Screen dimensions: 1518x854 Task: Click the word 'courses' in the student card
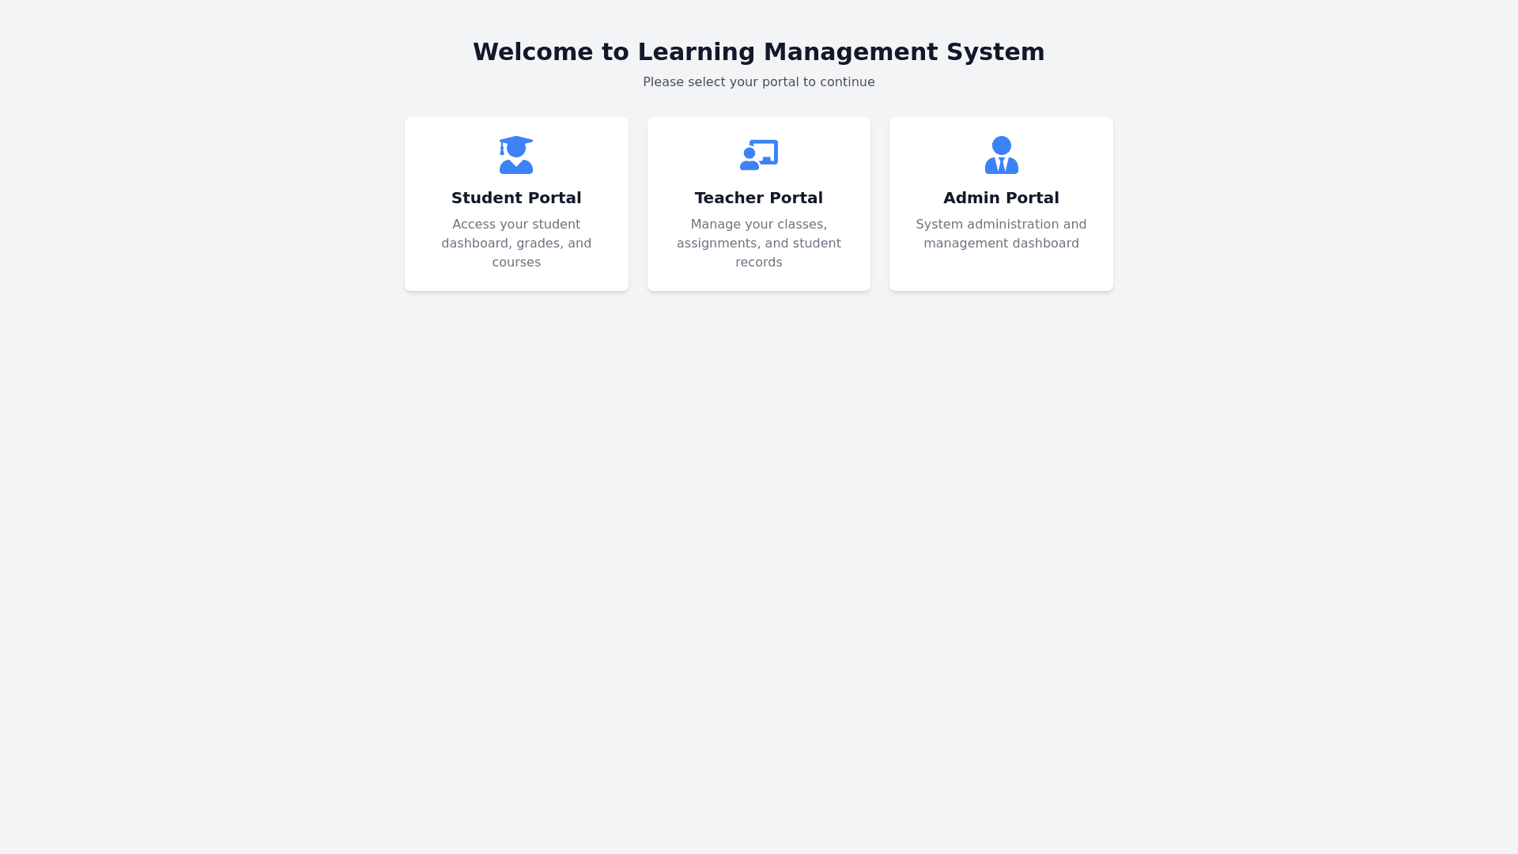pyautogui.click(x=516, y=263)
